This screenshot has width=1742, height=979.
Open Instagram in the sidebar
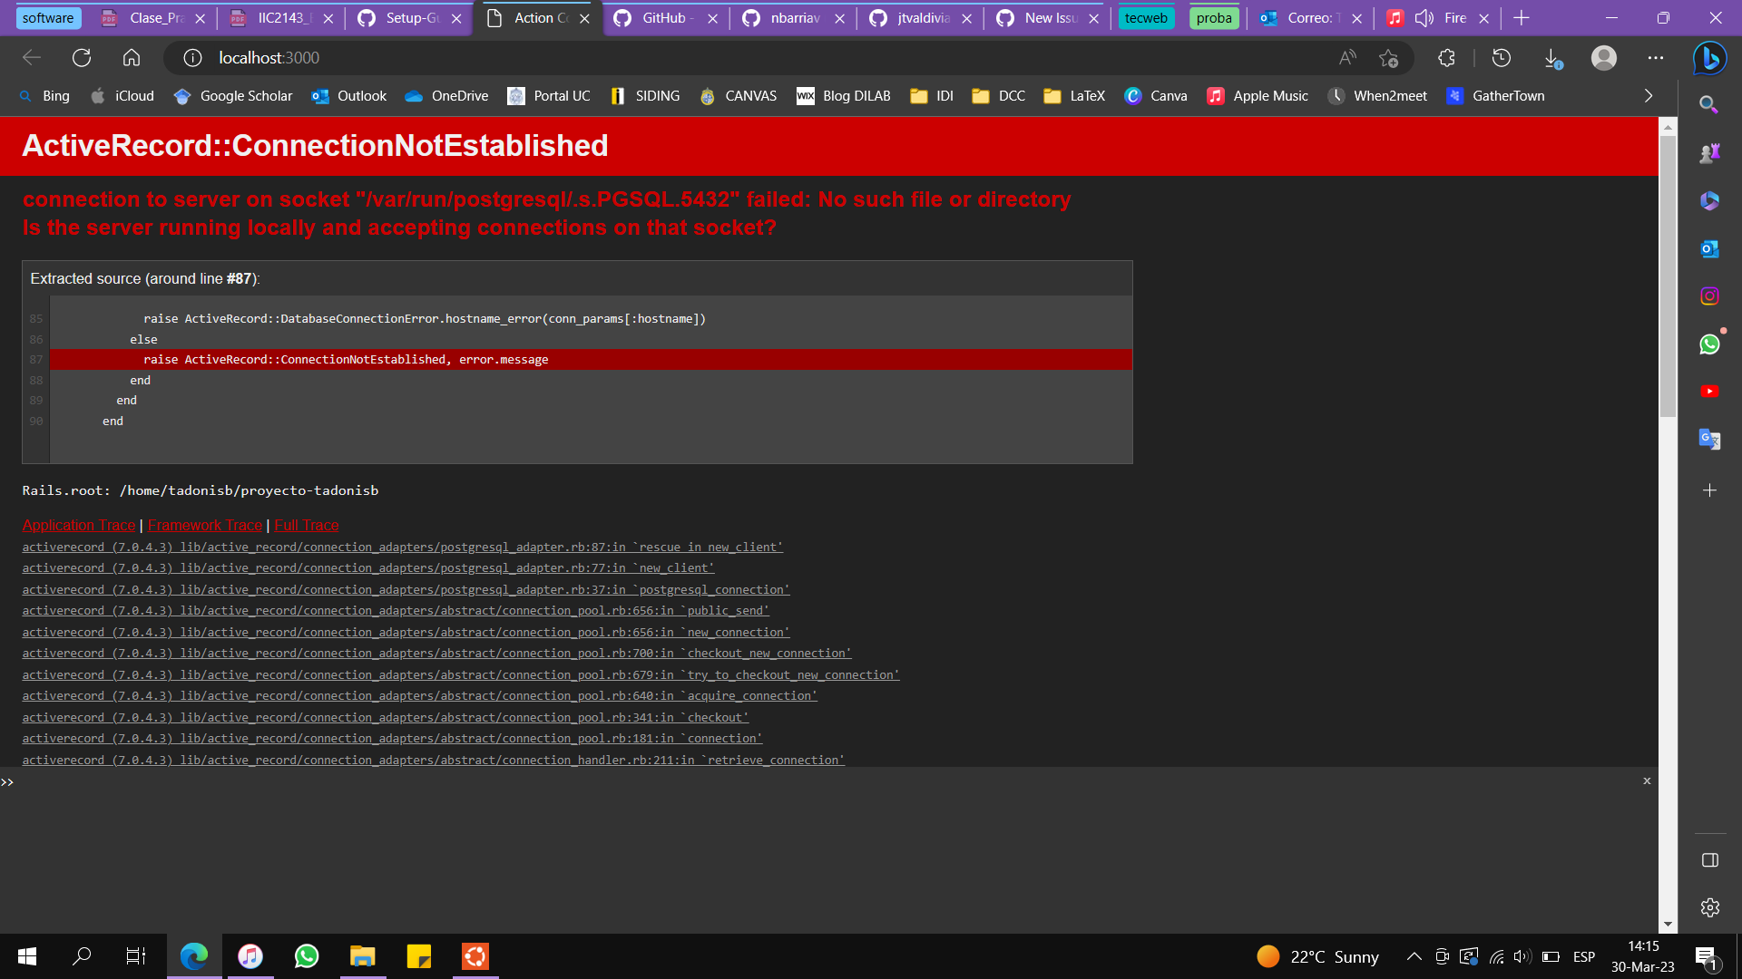click(1709, 296)
